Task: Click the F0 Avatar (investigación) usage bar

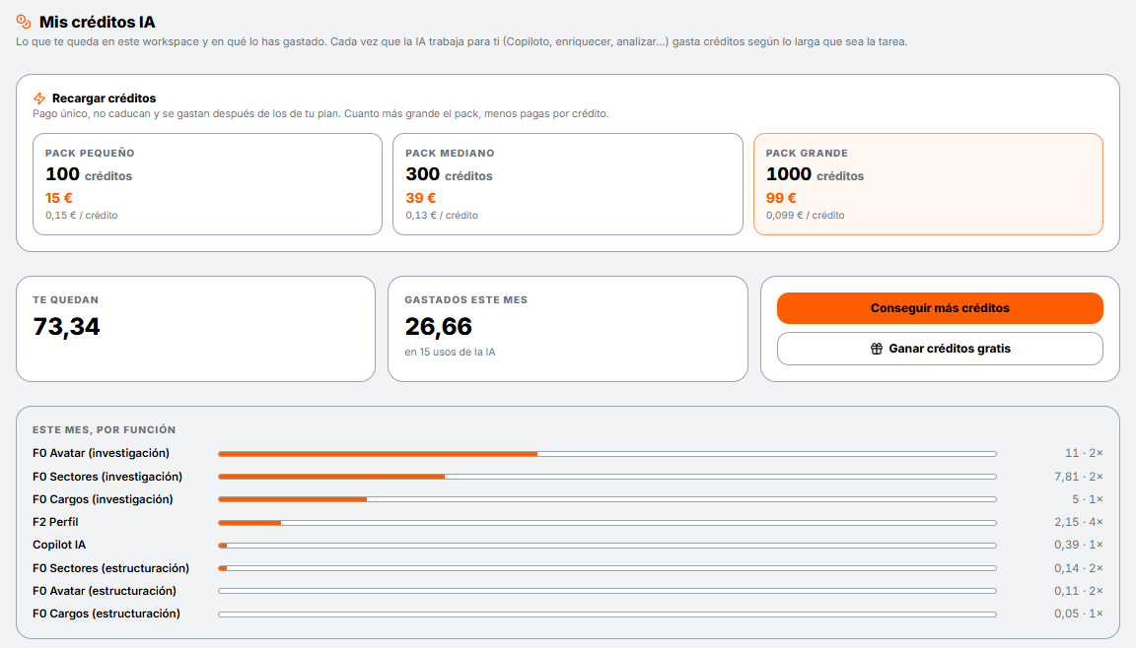Action: [607, 453]
